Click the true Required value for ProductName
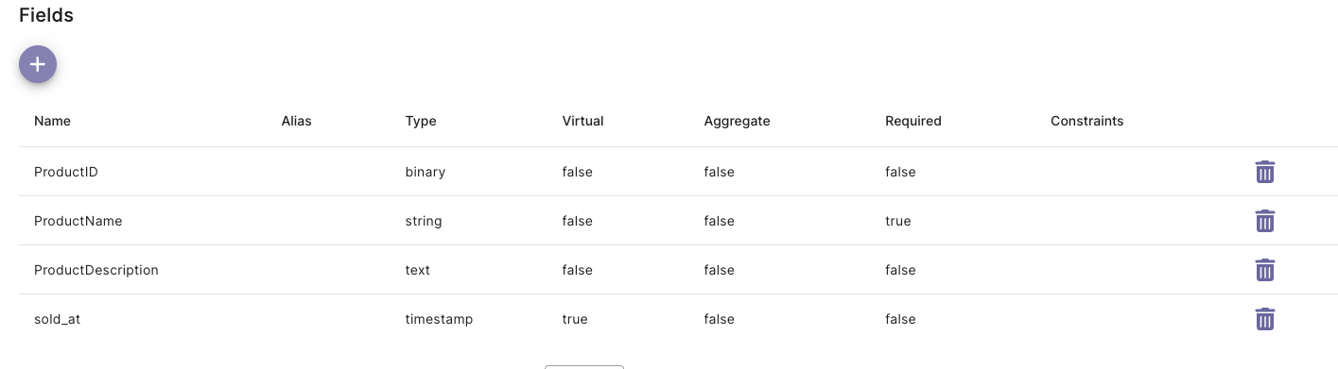The width and height of the screenshot is (1338, 369). (x=898, y=221)
